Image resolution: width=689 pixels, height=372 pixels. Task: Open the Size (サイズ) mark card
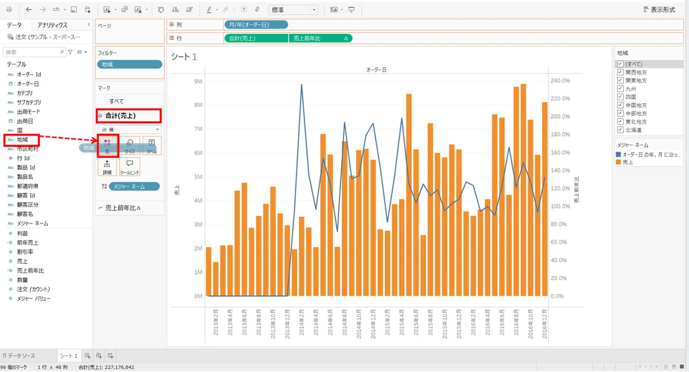(x=130, y=145)
